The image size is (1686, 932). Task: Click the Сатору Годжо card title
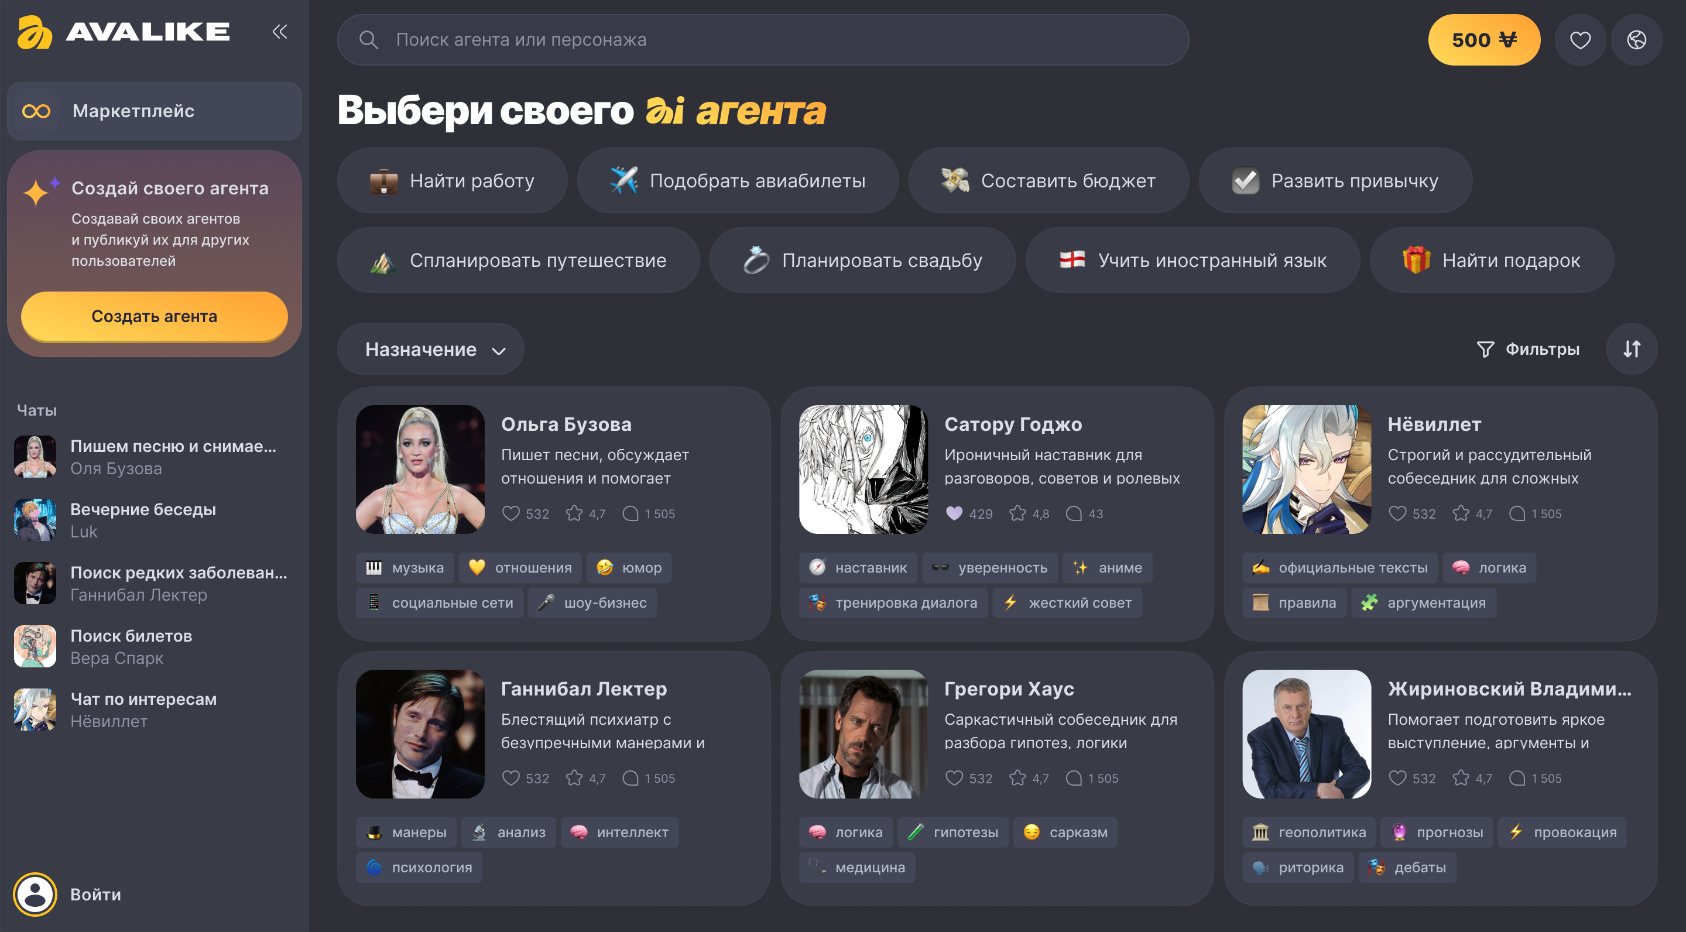(1013, 424)
